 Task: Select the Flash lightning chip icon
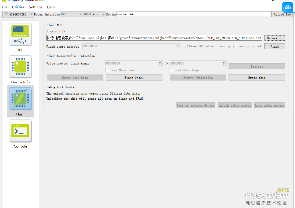(20, 99)
